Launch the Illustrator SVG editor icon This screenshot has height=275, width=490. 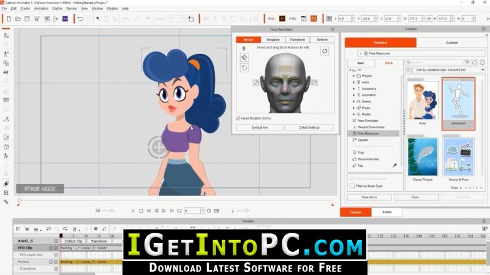(x=282, y=19)
